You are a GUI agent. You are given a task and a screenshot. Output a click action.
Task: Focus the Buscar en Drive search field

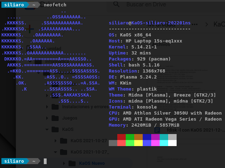(x=166, y=5)
